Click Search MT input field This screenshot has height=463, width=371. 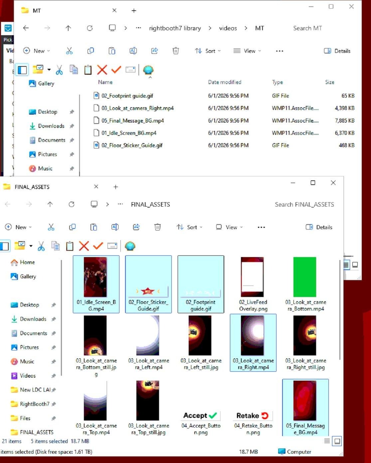[307, 28]
